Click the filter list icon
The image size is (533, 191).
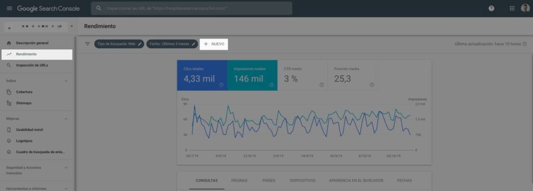tap(87, 44)
